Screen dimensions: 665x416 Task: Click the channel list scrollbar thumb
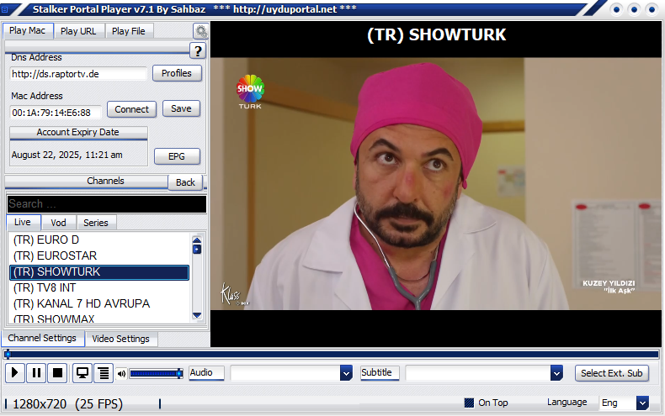[197, 250]
